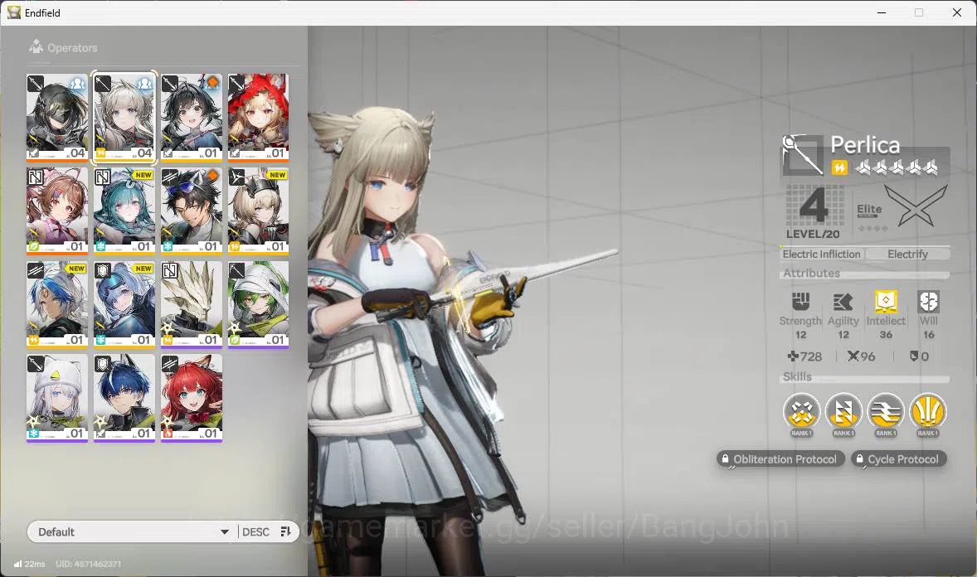This screenshot has height=577, width=977.
Task: Click the UID number text
Action: point(89,564)
